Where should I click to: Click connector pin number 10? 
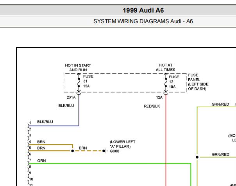point(31,179)
